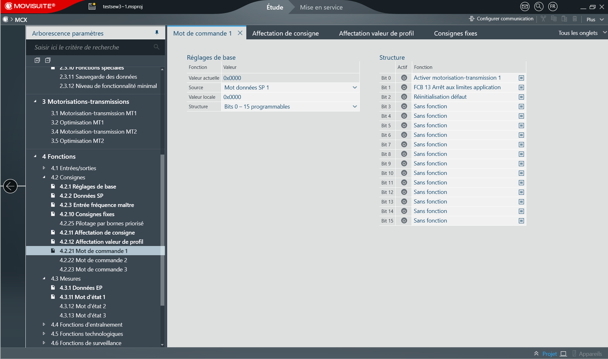
Task: Toggle the Bit 15 active indicator
Action: (404, 221)
